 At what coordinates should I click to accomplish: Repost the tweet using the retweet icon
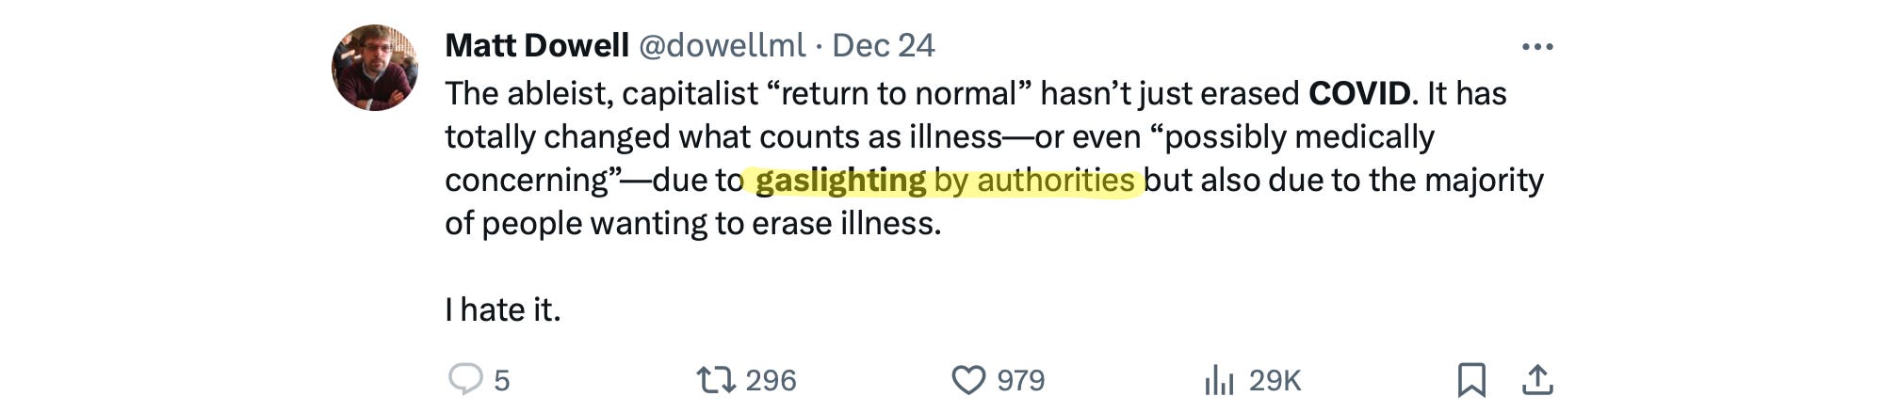point(715,379)
